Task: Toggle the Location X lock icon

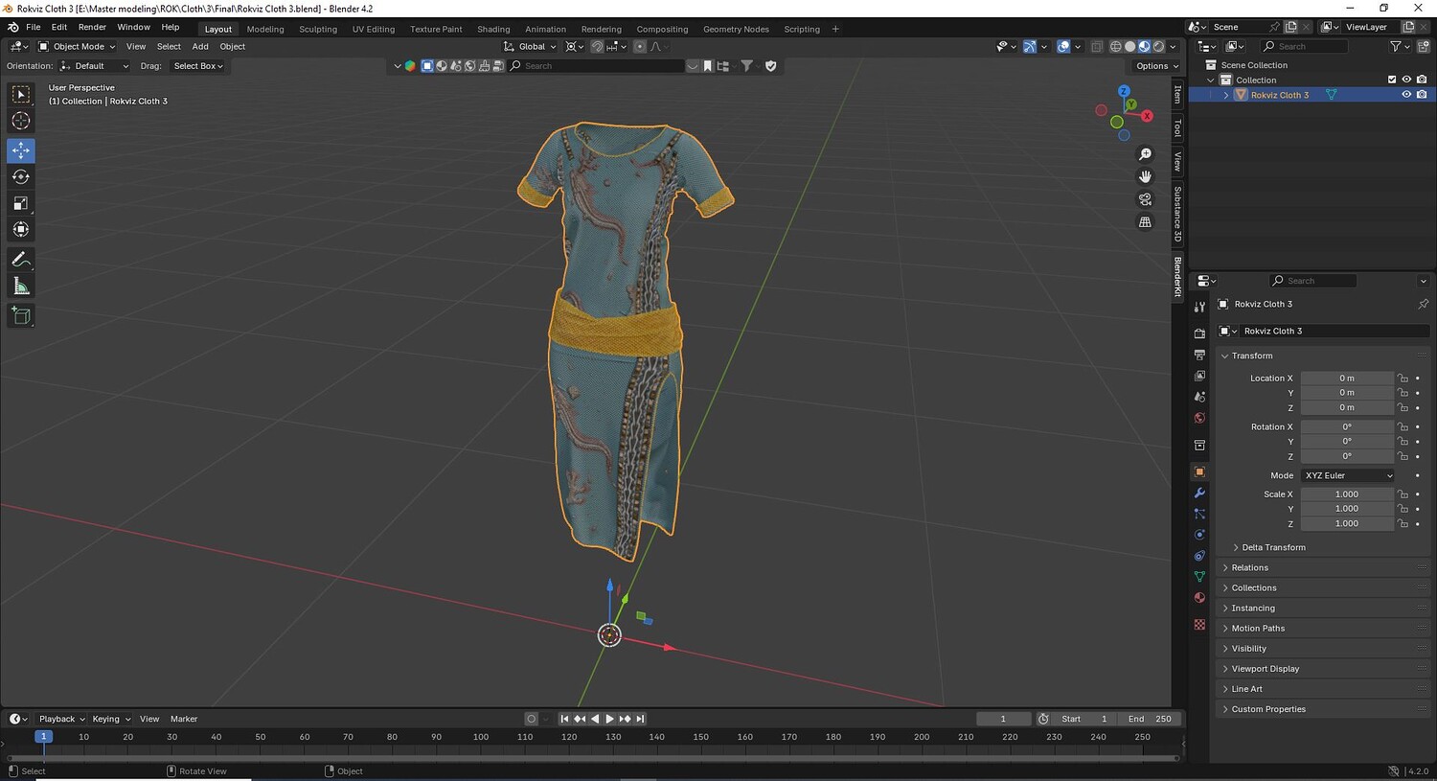Action: (1403, 379)
